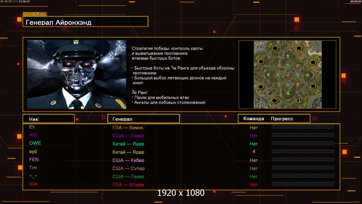Click the Генерал Айронхэнд title box
This screenshot has width=362, height=204.
click(85, 22)
